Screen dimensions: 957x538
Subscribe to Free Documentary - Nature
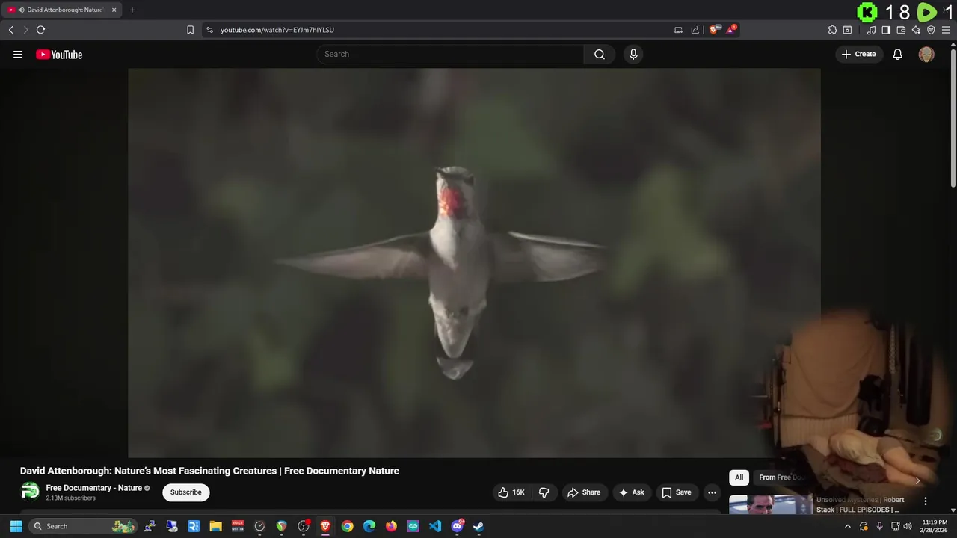tap(186, 492)
